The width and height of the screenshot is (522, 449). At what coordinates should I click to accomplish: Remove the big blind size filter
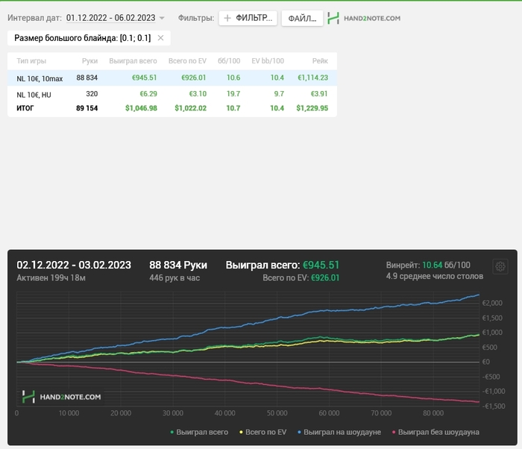160,38
